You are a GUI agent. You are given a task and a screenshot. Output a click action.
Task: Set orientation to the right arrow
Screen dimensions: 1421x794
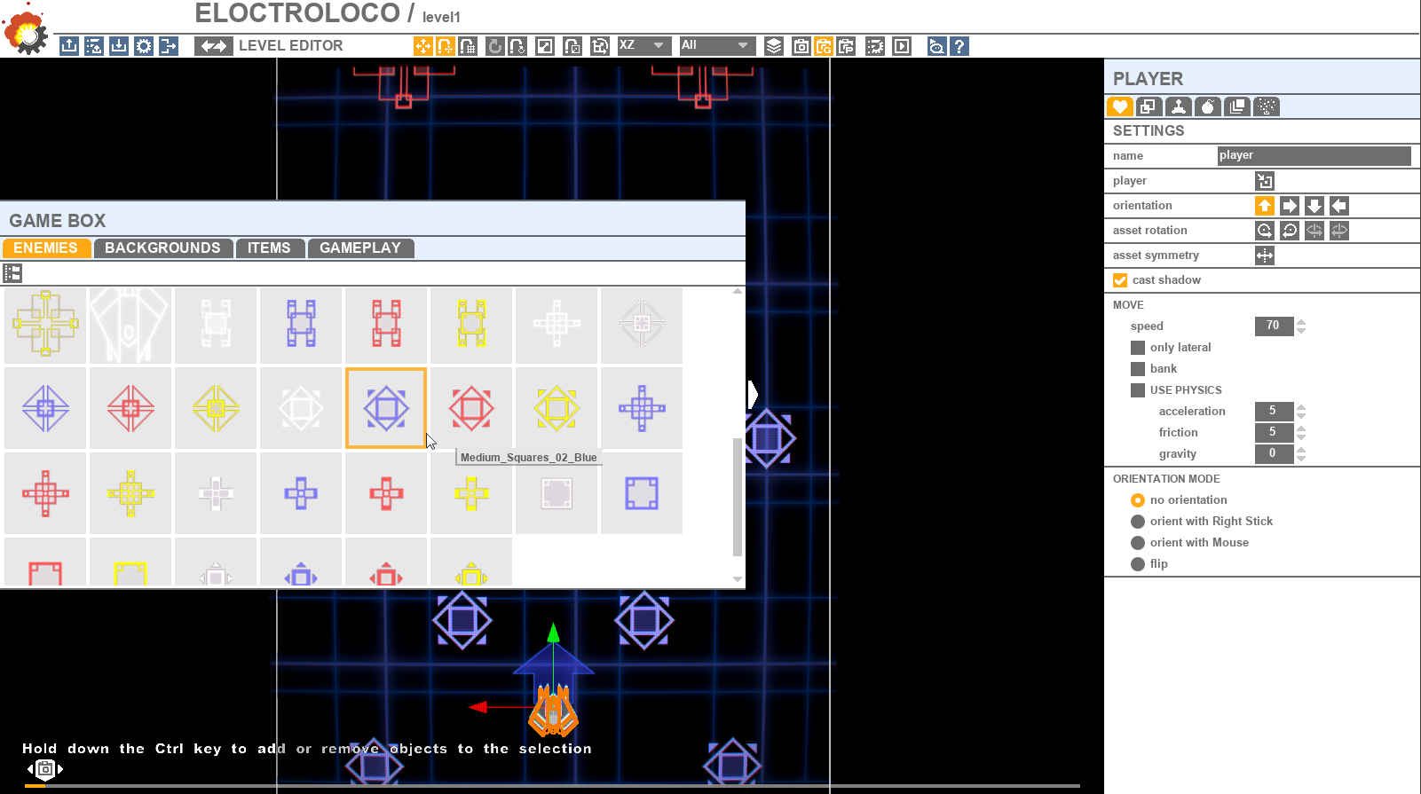pyautogui.click(x=1290, y=206)
